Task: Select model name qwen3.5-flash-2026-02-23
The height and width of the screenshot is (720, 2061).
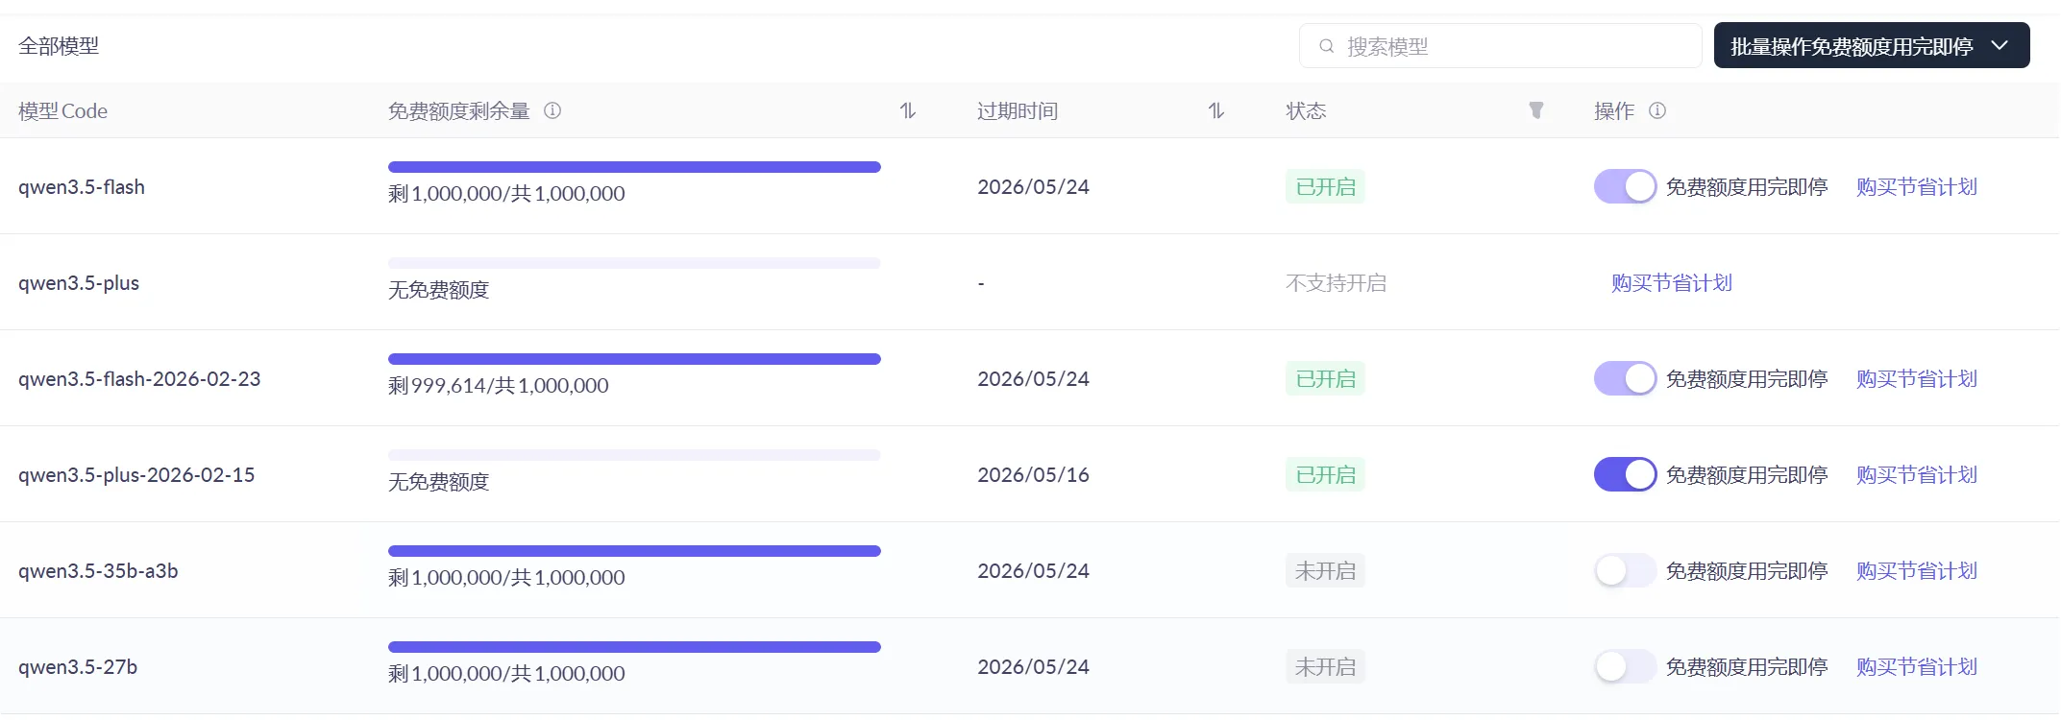Action: click(x=139, y=379)
